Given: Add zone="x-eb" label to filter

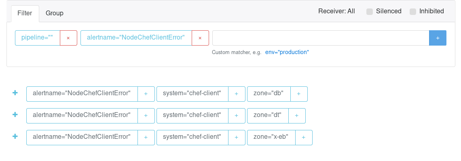Looking at the screenshot, I should pyautogui.click(x=304, y=137).
